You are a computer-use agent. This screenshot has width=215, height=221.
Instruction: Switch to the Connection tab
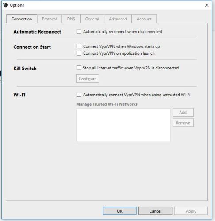[x=22, y=19]
